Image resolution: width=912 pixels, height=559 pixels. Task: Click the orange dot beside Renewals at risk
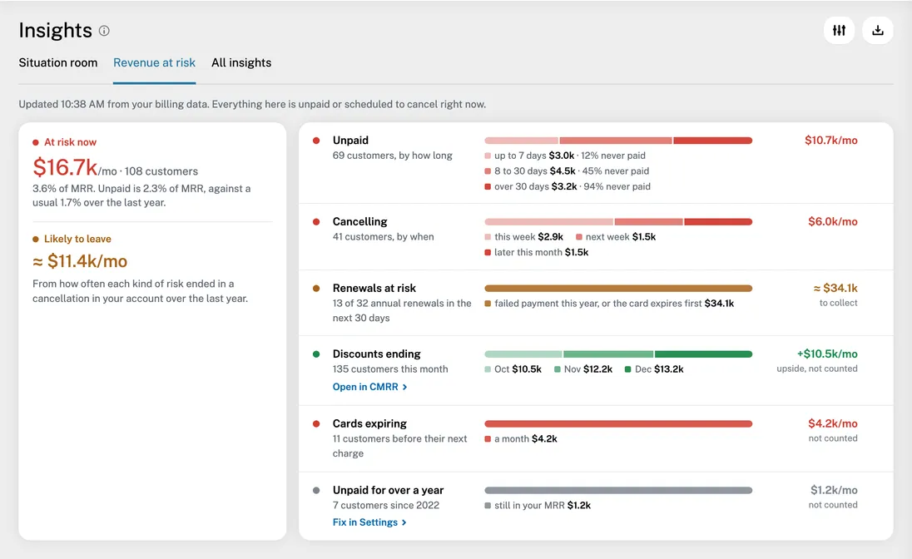pos(316,288)
